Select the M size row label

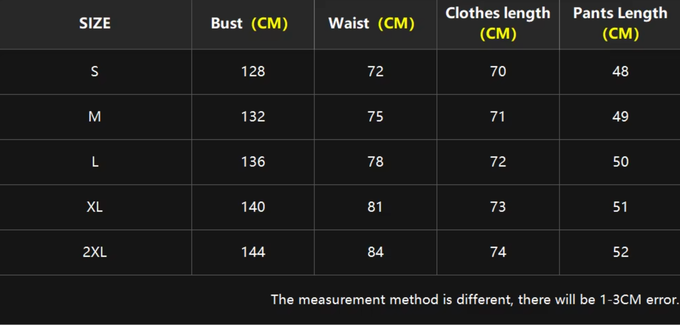click(x=95, y=117)
